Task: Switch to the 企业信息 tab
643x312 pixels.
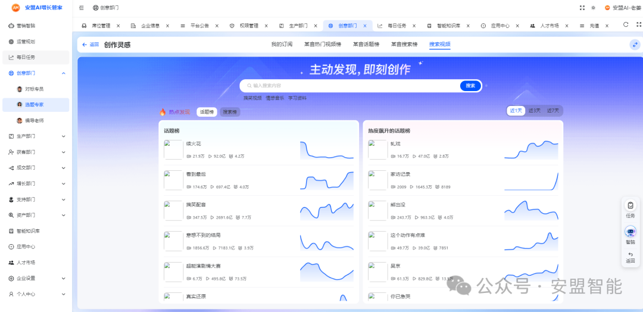Action: [150, 26]
